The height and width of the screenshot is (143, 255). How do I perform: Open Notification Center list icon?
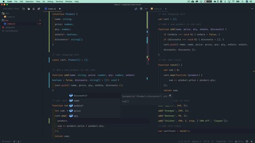click(x=251, y=2)
